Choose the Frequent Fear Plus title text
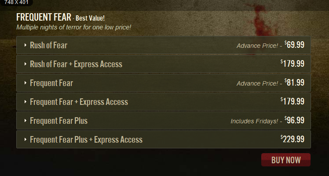Screen dimensions: 329x176 click(x=58, y=121)
